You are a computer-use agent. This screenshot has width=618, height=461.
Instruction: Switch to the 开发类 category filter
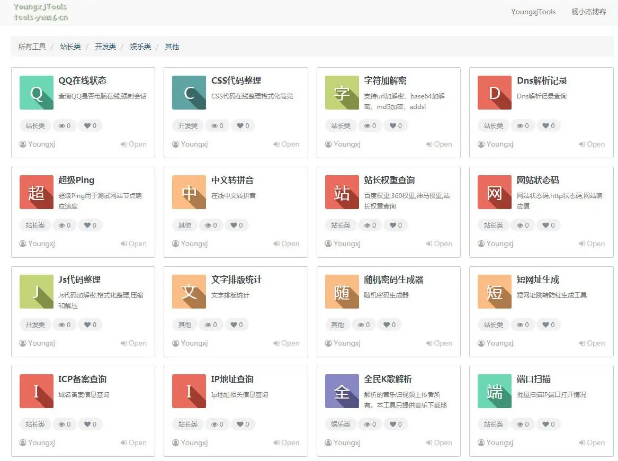[x=105, y=47]
